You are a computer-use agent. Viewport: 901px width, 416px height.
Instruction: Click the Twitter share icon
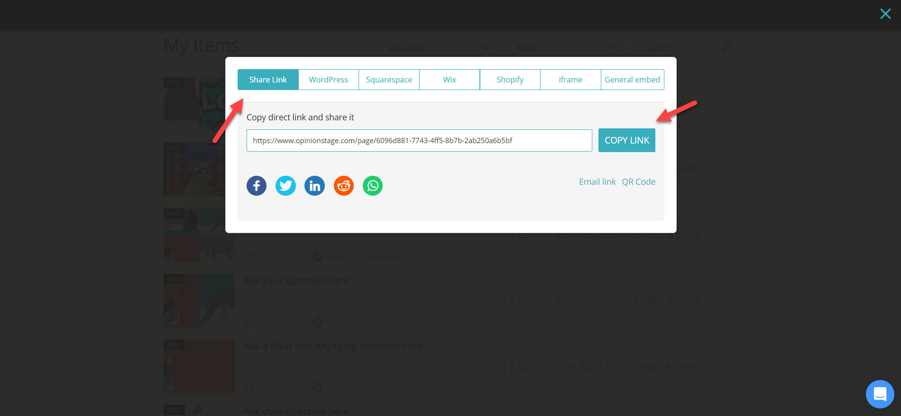(x=285, y=186)
